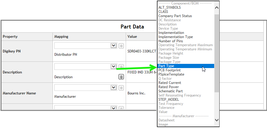Image resolution: width=267 pixels, height=128 pixels.
Task: Choose Rated Current from the list
Action: click(170, 83)
